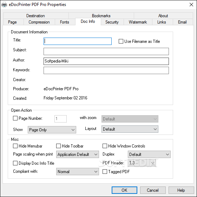The image size is (197, 197).
Task: Close the eDocPrinter Properties dialog
Action: [191, 5]
